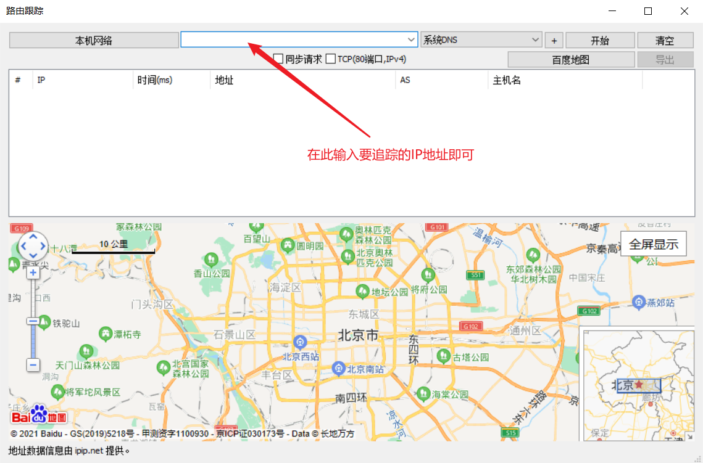The width and height of the screenshot is (703, 463).
Task: Click 全屏显示 to show fullscreen map
Action: click(x=653, y=244)
